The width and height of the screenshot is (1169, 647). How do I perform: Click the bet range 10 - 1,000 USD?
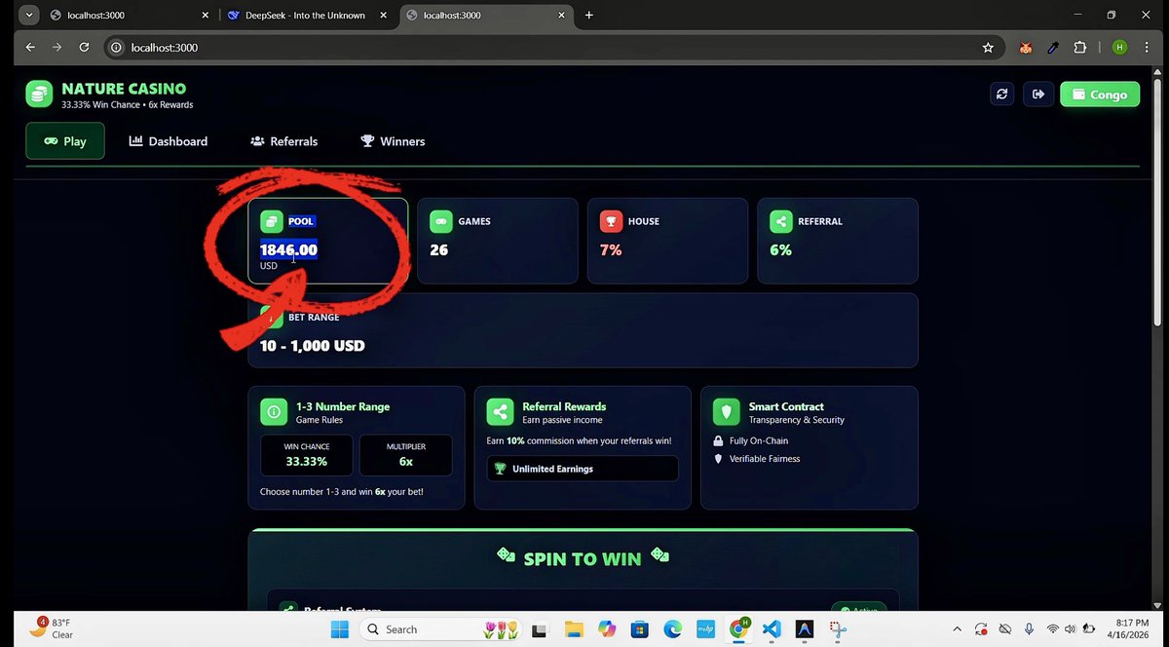[x=313, y=346]
